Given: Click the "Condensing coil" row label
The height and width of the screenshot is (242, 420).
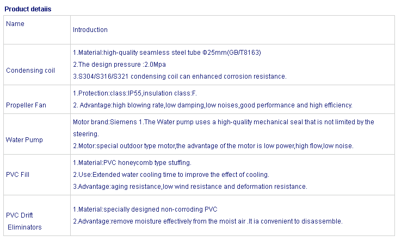Looking at the screenshot, I should (x=30, y=71).
